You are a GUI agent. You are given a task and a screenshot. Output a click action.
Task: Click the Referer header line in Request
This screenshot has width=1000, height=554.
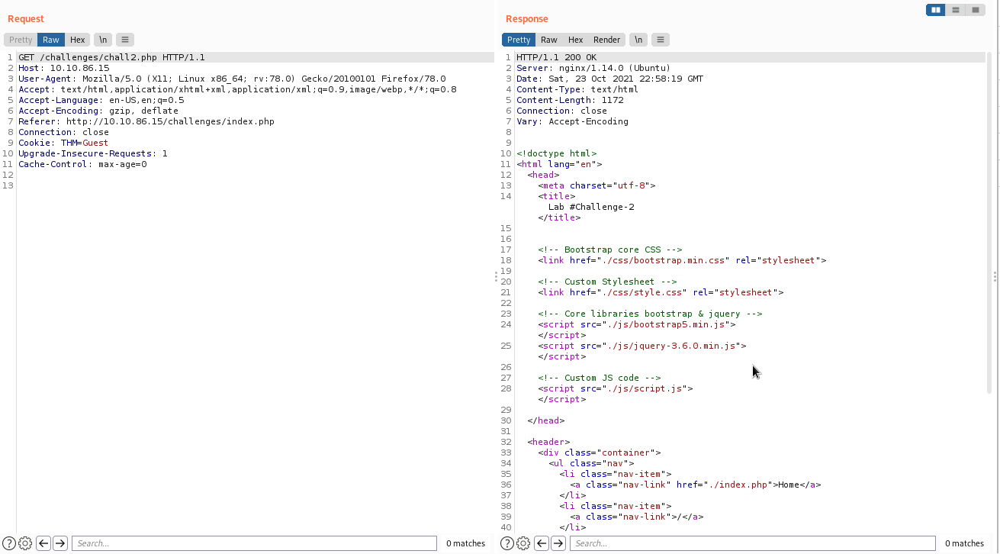tap(146, 121)
